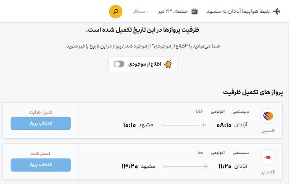289x184 pixels.
Task: Click the yellow bell notification icon
Action: click(168, 64)
